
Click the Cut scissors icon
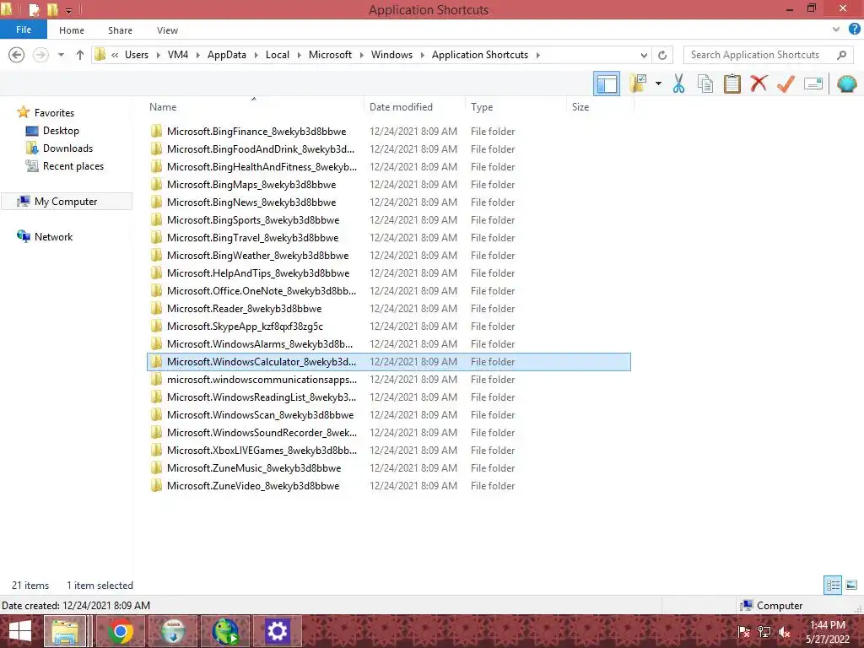point(678,84)
